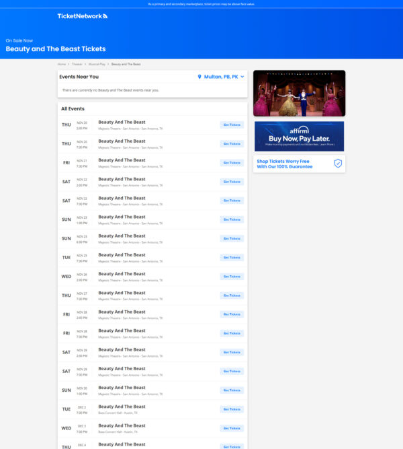Screen dimensions: 403x449
Task: Open event title for TUE Nov 25 7:30 PM
Action: pyautogui.click(x=122, y=255)
